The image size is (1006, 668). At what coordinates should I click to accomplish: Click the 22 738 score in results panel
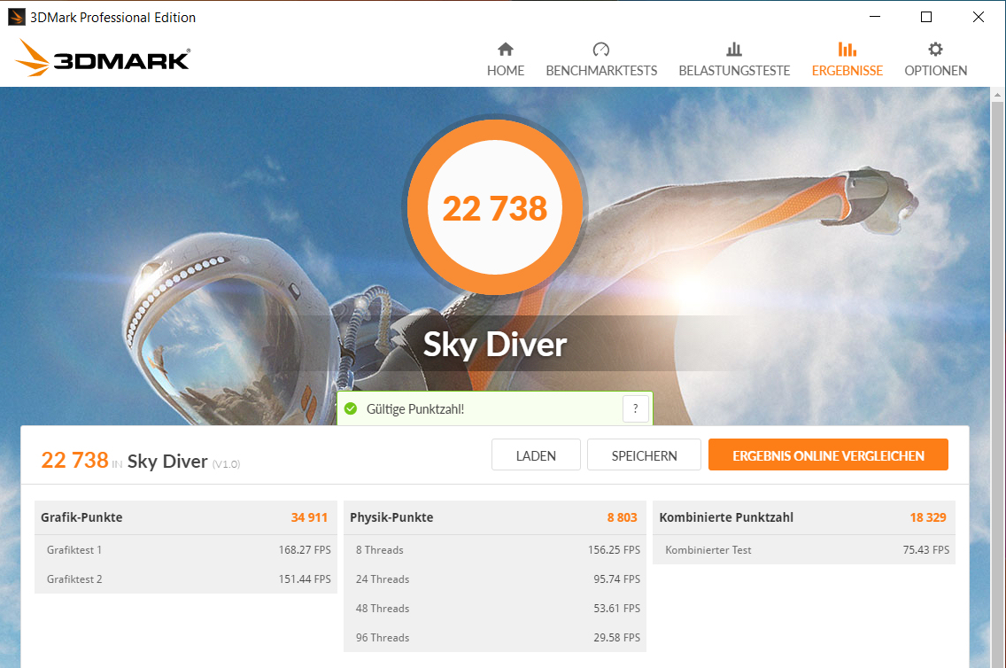coord(74,460)
